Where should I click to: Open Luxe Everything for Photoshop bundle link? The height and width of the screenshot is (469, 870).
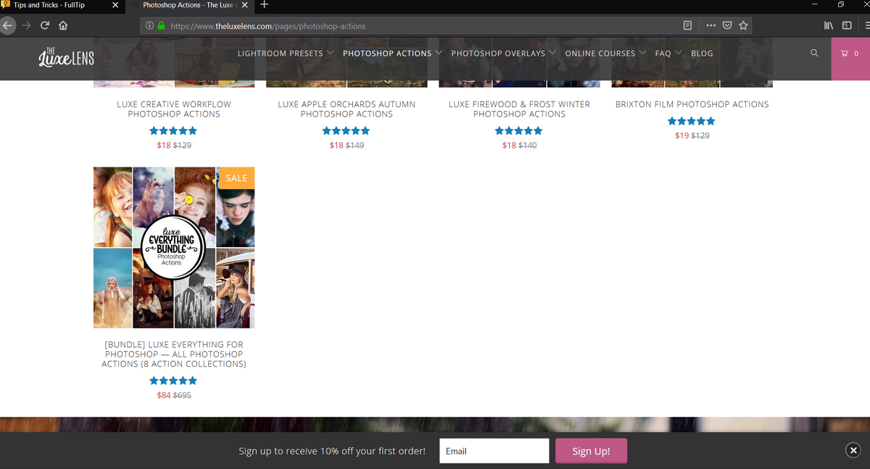pos(174,354)
